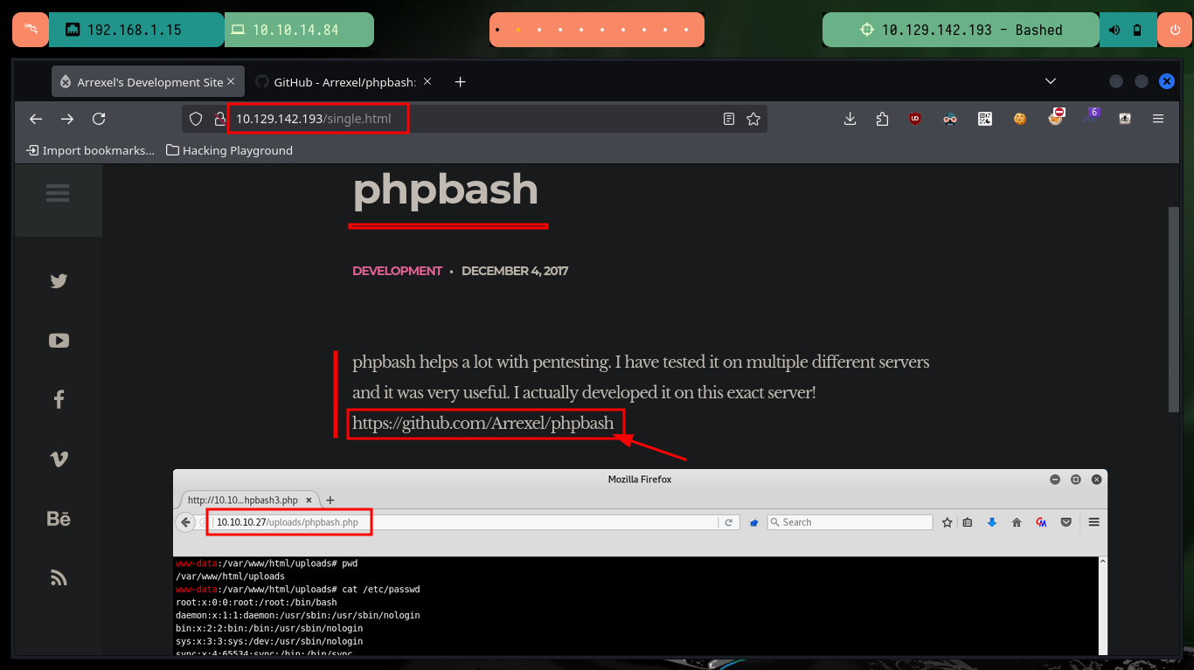This screenshot has width=1194, height=670.
Task: Open the power menu button
Action: [1174, 30]
